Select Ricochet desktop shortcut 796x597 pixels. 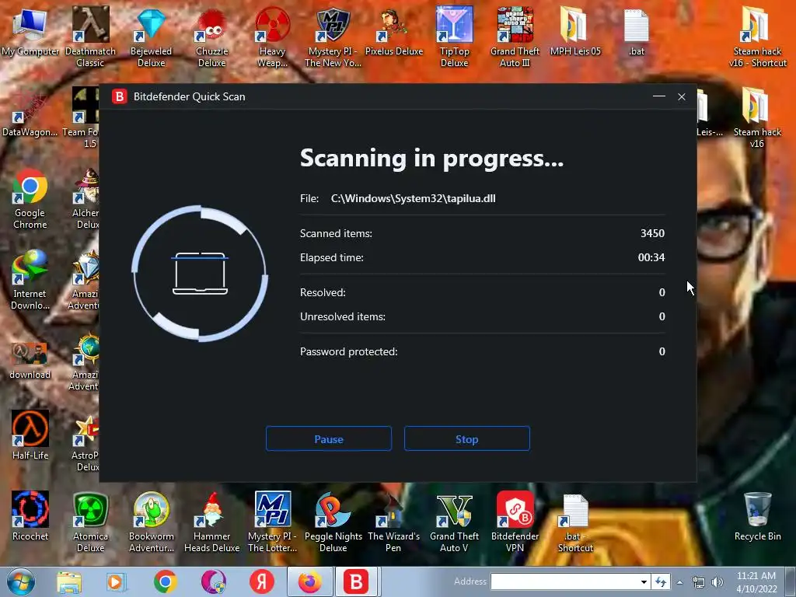coord(30,516)
